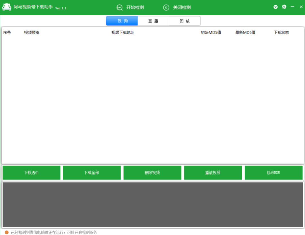
Task: Click the 开始检测 start detection icon
Action: point(119,8)
